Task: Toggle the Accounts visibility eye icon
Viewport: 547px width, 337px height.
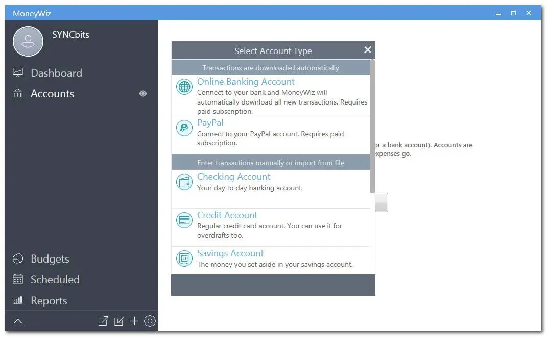Action: click(142, 93)
